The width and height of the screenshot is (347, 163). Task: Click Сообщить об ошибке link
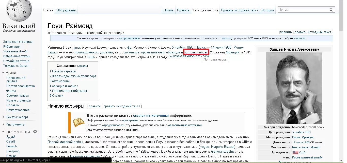[16, 79]
